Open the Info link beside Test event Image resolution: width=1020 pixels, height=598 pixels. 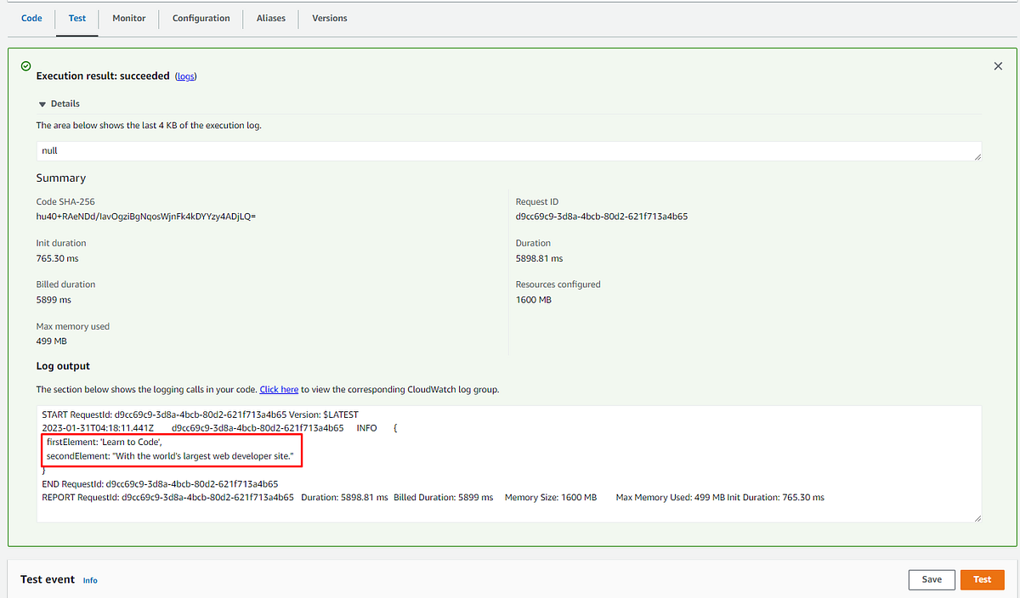coord(89,580)
